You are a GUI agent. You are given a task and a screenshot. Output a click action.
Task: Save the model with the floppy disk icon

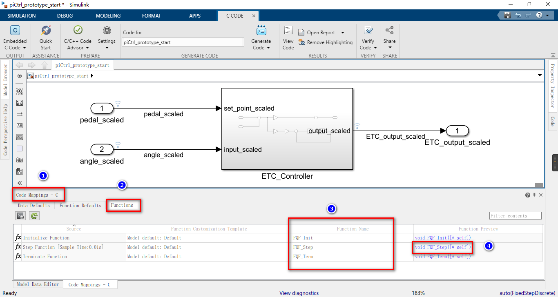(x=507, y=16)
